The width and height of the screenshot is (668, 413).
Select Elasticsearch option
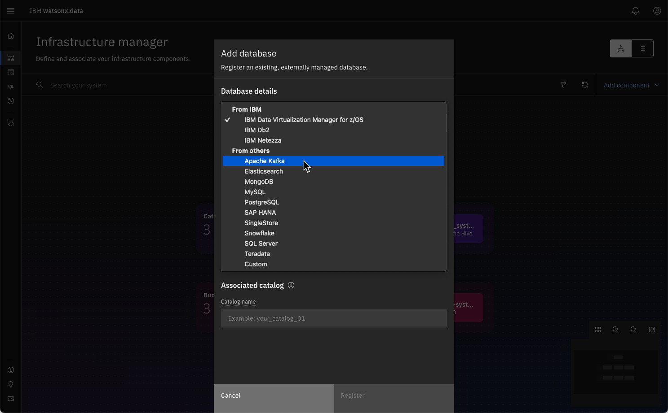coord(333,171)
